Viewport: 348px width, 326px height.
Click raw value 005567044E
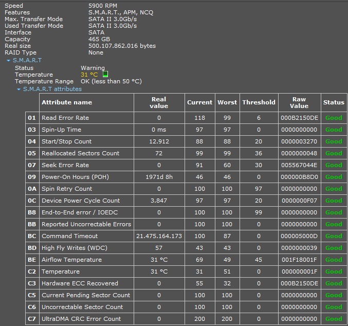299,165
